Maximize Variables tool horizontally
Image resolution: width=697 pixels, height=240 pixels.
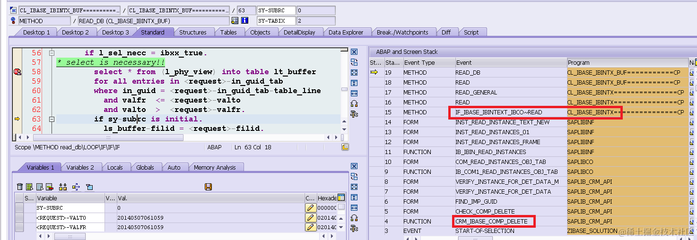[x=354, y=208]
